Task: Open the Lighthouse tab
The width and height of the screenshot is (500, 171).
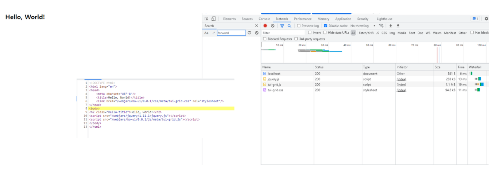Action: (385, 19)
